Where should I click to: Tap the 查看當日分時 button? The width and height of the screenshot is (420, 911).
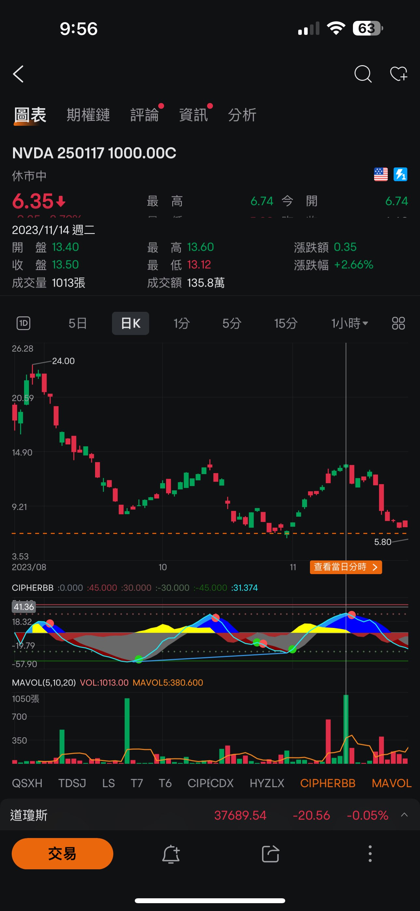[346, 567]
